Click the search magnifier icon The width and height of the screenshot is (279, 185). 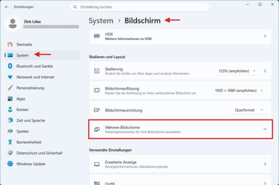pos(75,7)
